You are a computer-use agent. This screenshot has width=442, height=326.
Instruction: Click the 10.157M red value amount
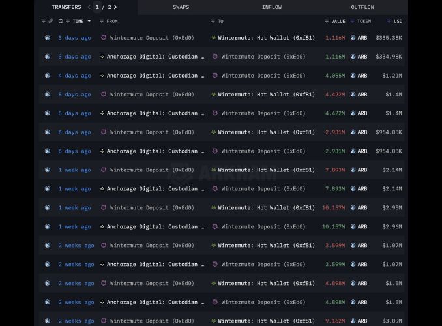click(x=333, y=208)
